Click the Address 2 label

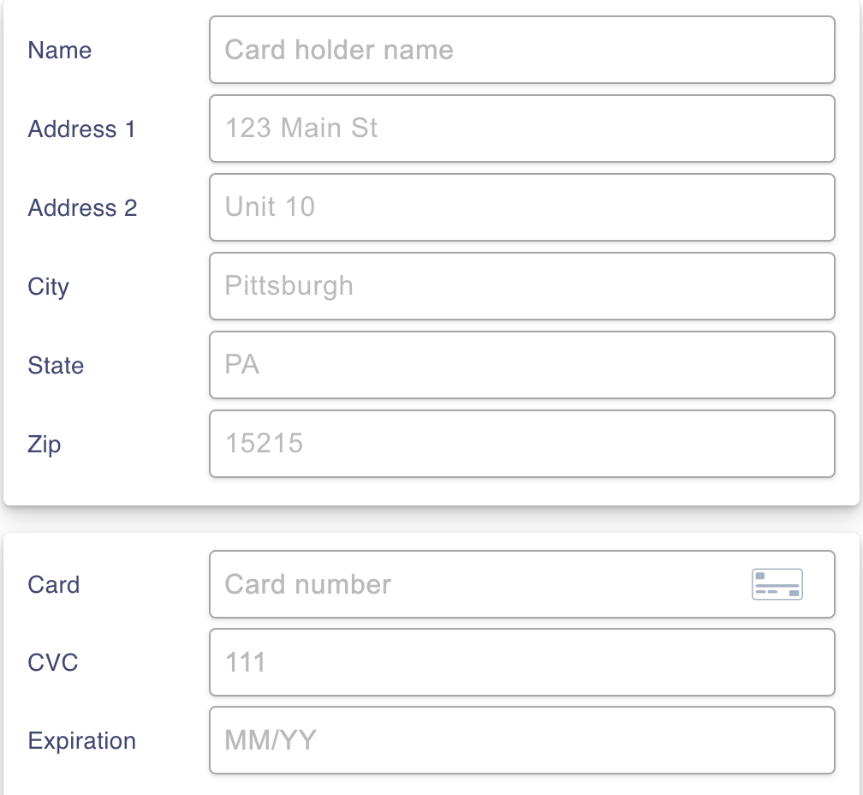click(81, 208)
